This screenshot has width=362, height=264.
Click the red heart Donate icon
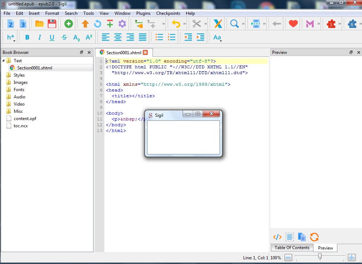[293, 24]
